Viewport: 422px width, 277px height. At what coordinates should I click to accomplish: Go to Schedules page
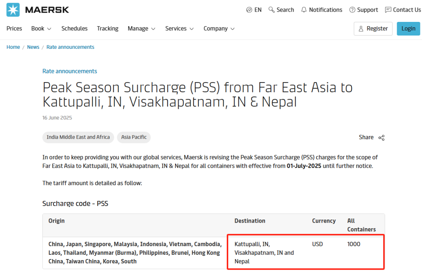74,29
